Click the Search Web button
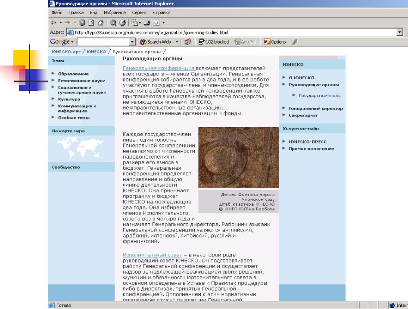408x309 pixels. pos(156,42)
